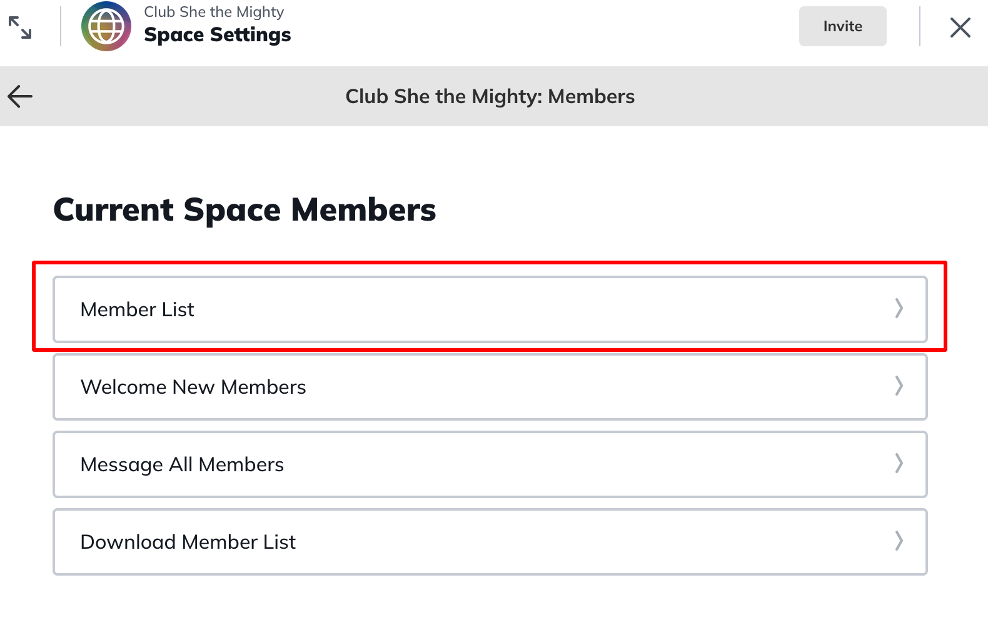Click the vertical divider left of the logo
988x625 pixels.
[61, 26]
